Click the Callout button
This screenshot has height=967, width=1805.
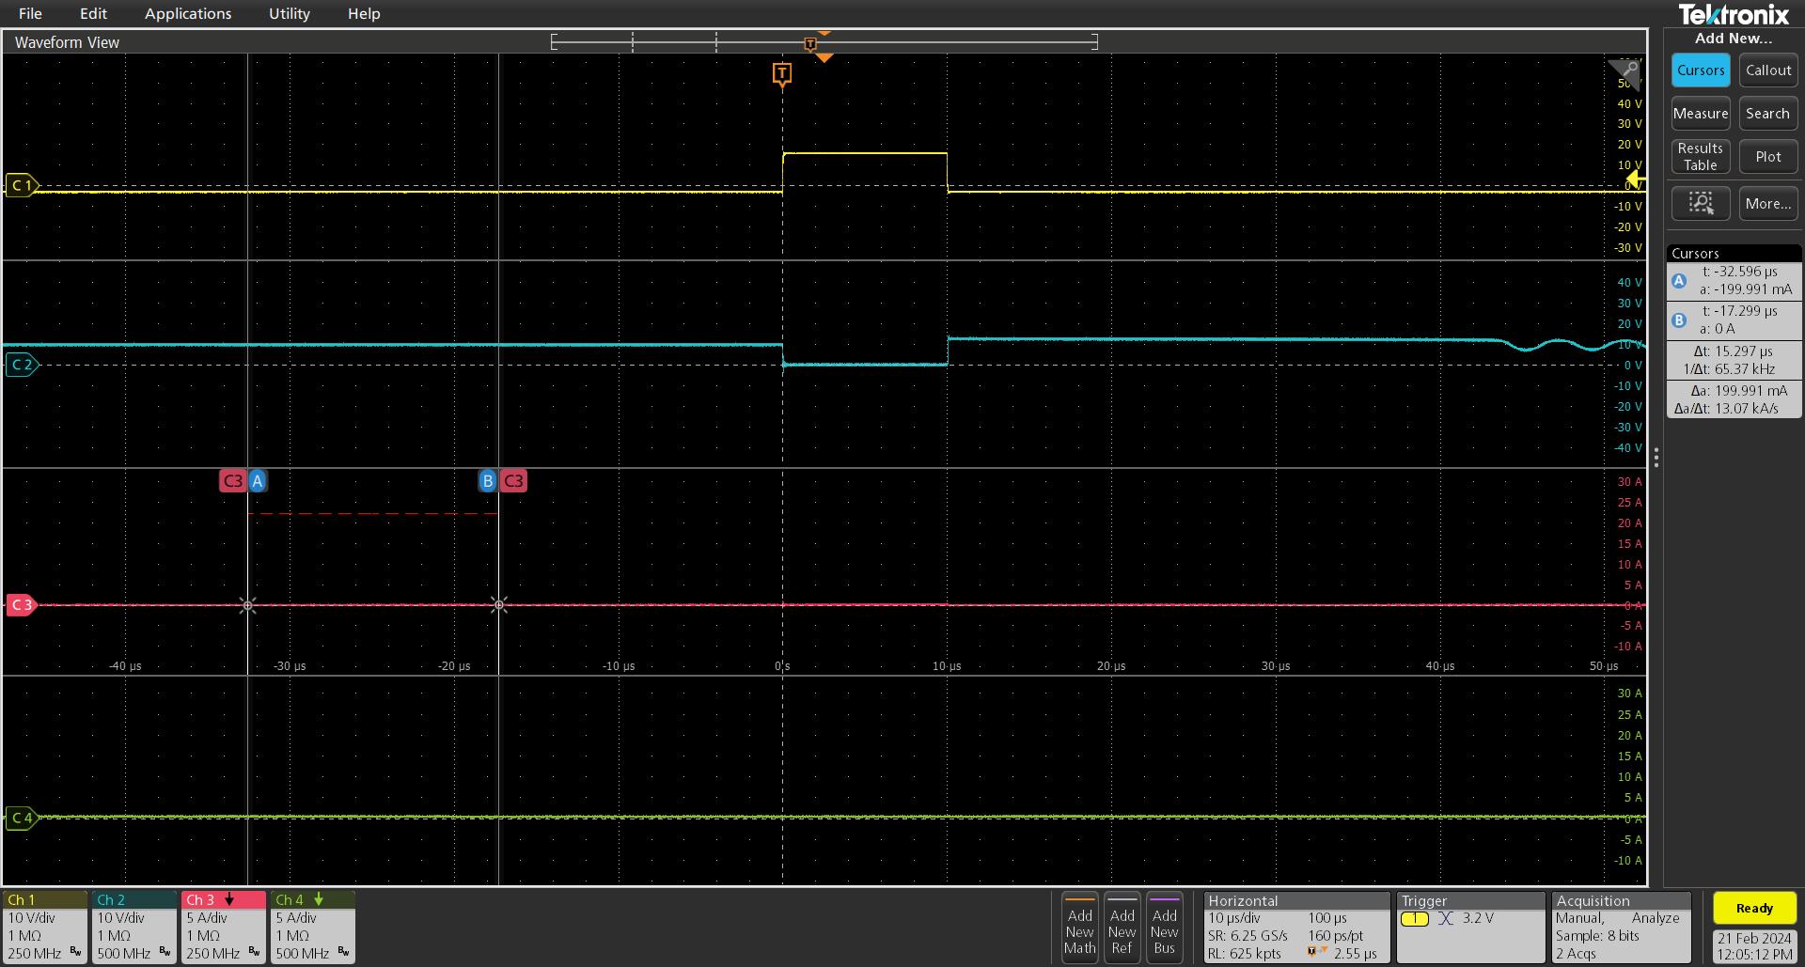click(1767, 70)
